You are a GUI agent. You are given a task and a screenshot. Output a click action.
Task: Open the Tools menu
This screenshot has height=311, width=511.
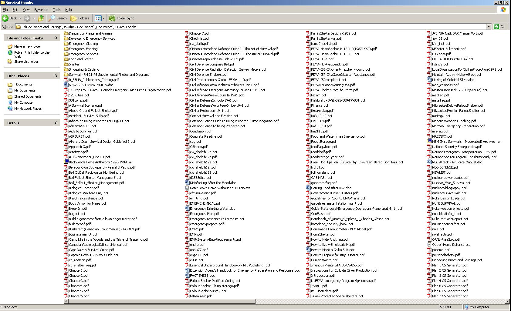tap(57, 10)
